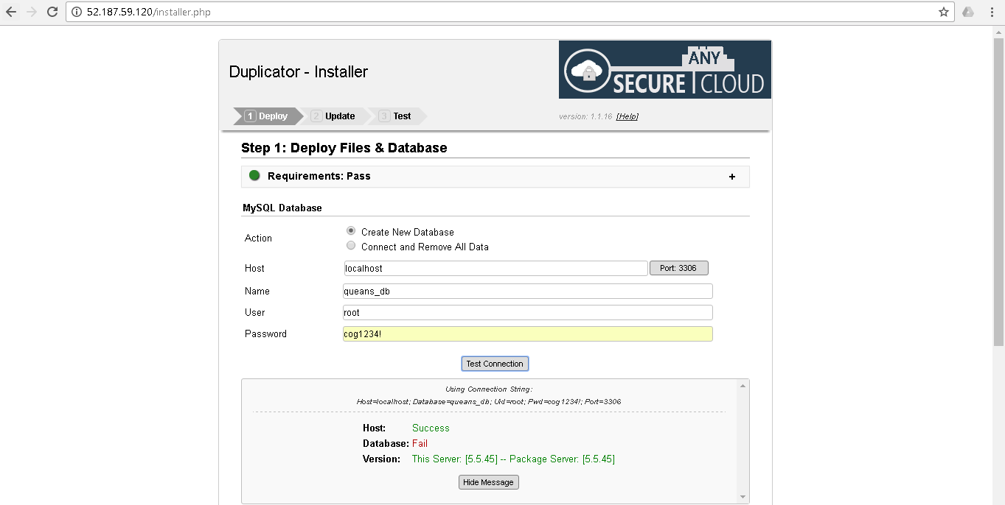Go to the Update step tab
Image resolution: width=1005 pixels, height=505 pixels.
334,116
